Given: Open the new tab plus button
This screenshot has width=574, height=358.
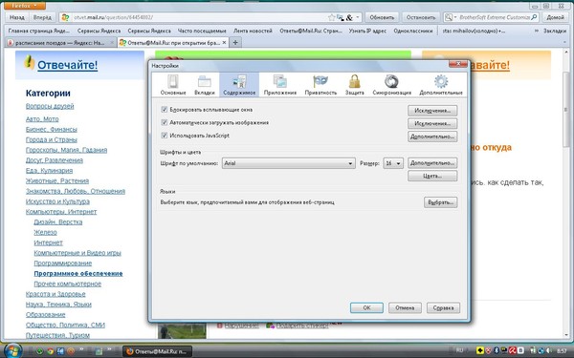Looking at the screenshot, I should click(235, 43).
